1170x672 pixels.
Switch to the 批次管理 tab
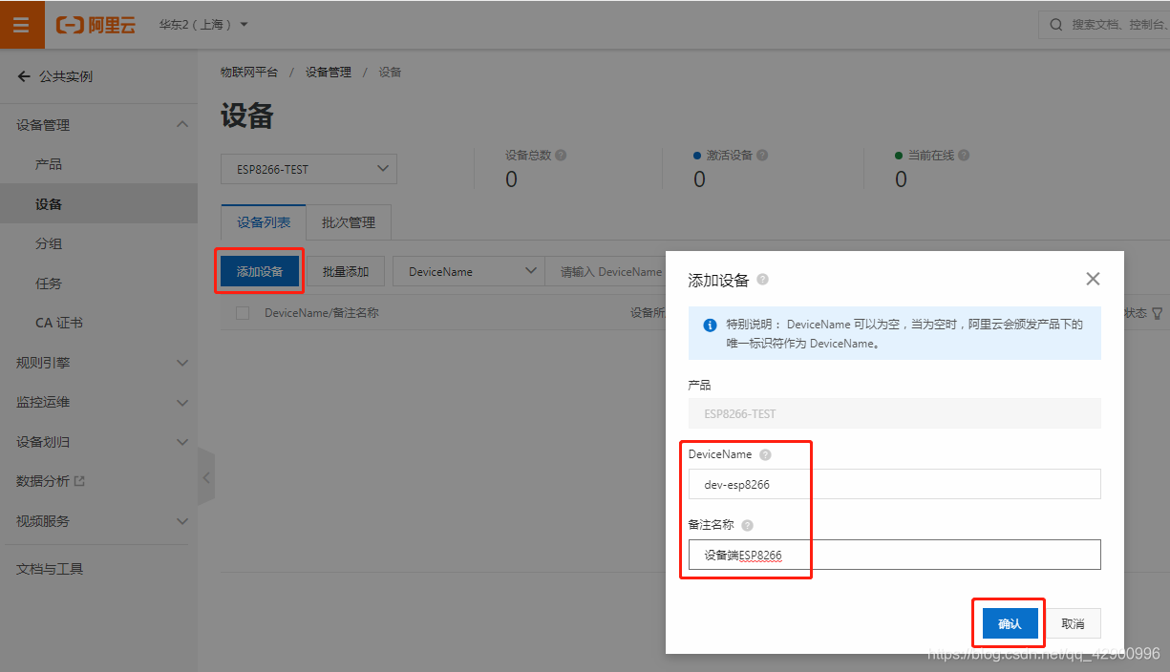[348, 221]
